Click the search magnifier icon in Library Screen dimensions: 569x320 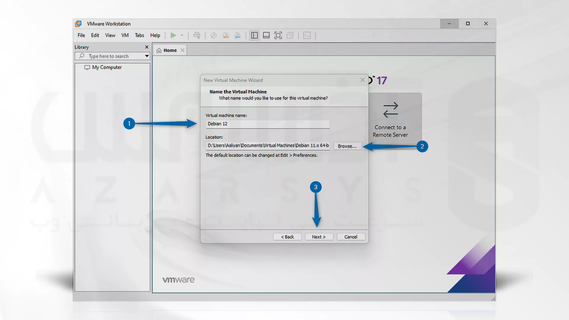(x=82, y=56)
